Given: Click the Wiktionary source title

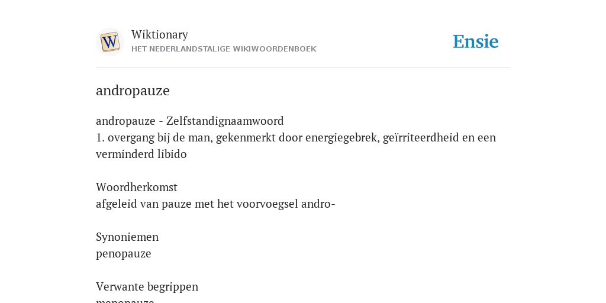Looking at the screenshot, I should pos(160,34).
